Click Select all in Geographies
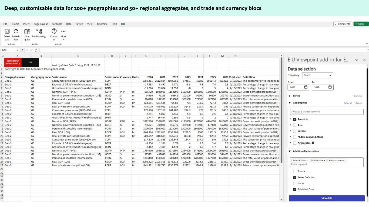Viewport: 369px width, 207px height. click(x=348, y=103)
